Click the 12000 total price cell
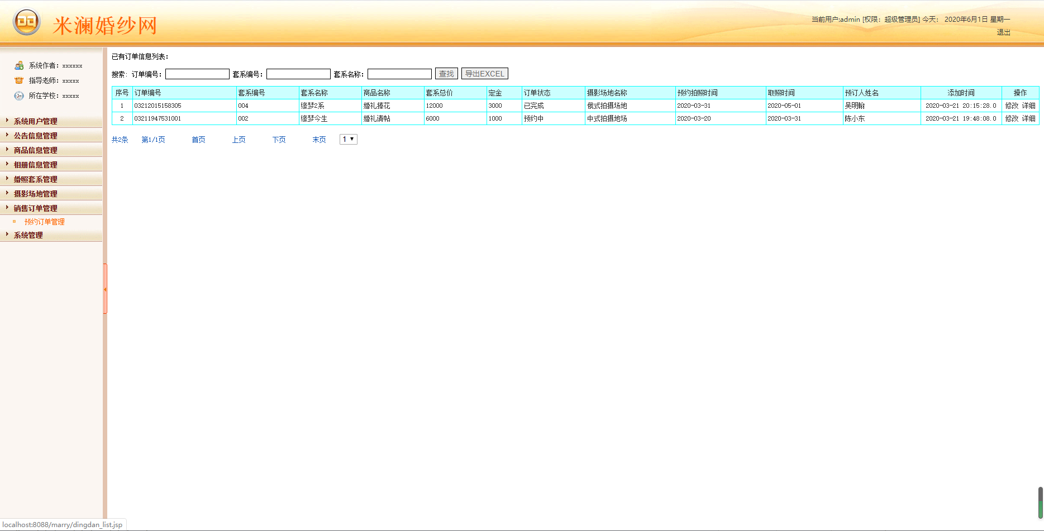The height and width of the screenshot is (531, 1044). click(x=455, y=106)
